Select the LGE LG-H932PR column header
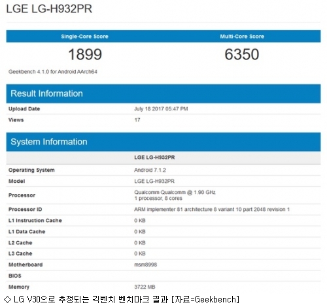327x307 pixels. 154,157
